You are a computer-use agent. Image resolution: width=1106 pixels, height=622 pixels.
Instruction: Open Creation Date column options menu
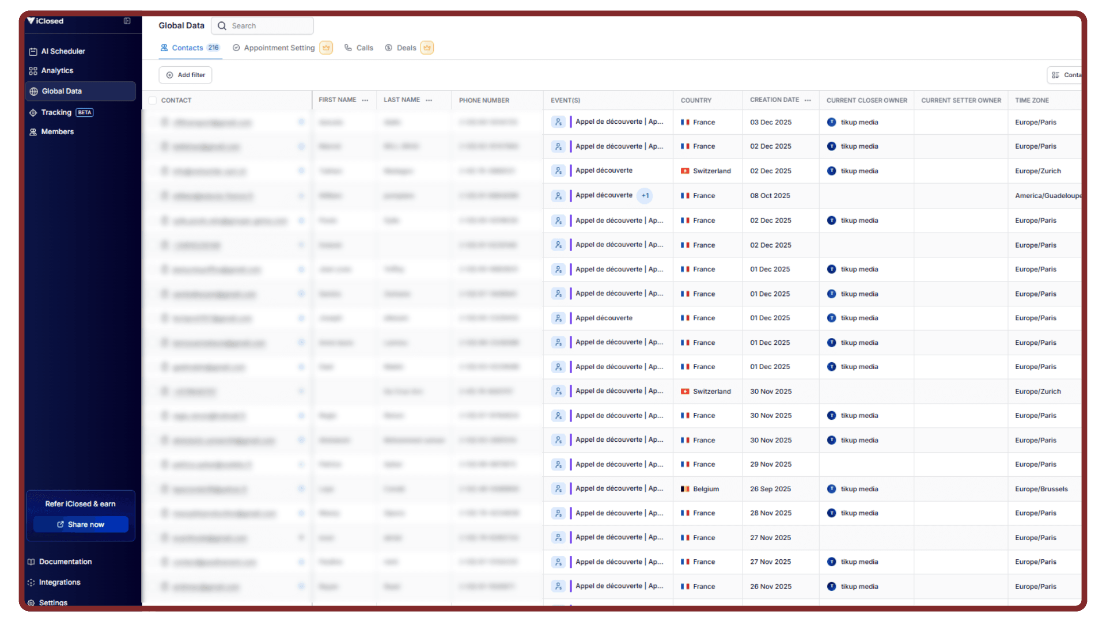pos(808,100)
